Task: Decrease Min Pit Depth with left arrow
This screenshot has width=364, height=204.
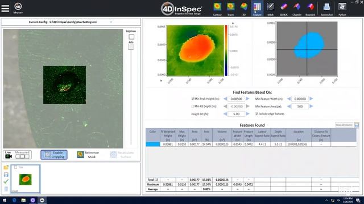Action: point(225,107)
